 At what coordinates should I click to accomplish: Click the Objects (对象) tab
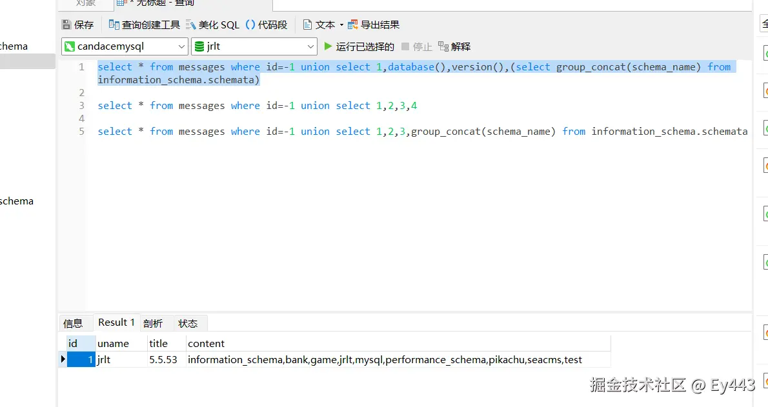pos(86,4)
